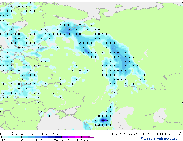This screenshot has height=141, width=183.
Task: Click the '45' legend scale label
Action: 83,140
